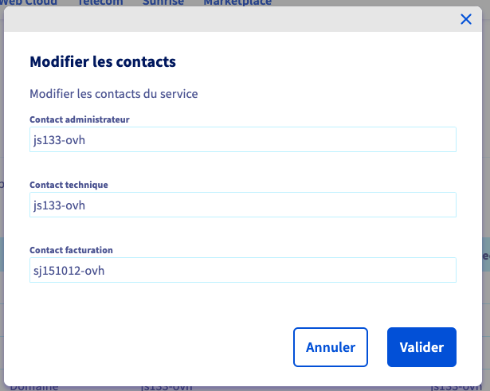Image resolution: width=490 pixels, height=391 pixels.
Task: Click the Contact administrateur input field
Action: coord(243,139)
